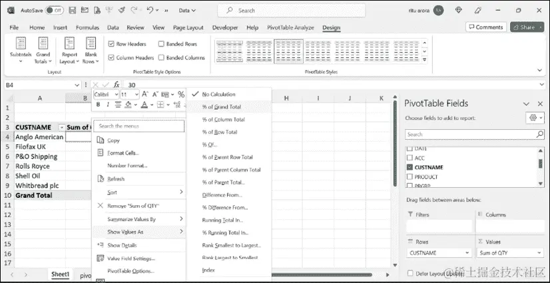Click the title bar Search box
The height and width of the screenshot is (283, 550).
(291, 11)
